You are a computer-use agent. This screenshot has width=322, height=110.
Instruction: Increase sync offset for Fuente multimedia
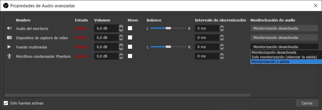pos(221,45)
